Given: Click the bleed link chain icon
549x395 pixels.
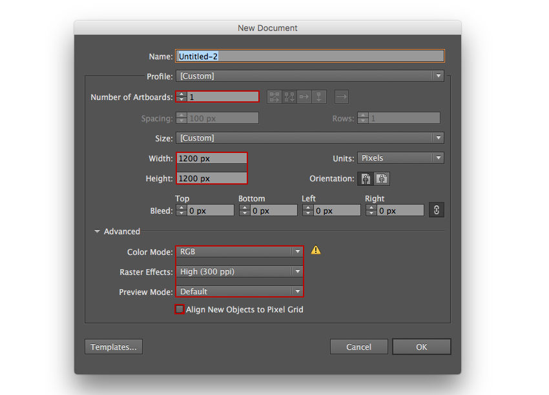Looking at the screenshot, I should click(x=437, y=210).
